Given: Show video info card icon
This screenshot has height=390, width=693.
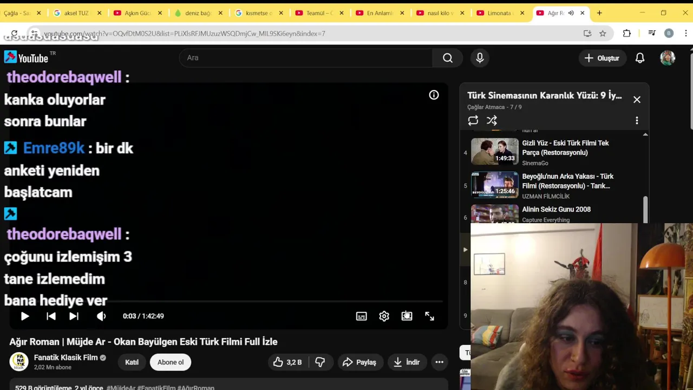Looking at the screenshot, I should (434, 95).
